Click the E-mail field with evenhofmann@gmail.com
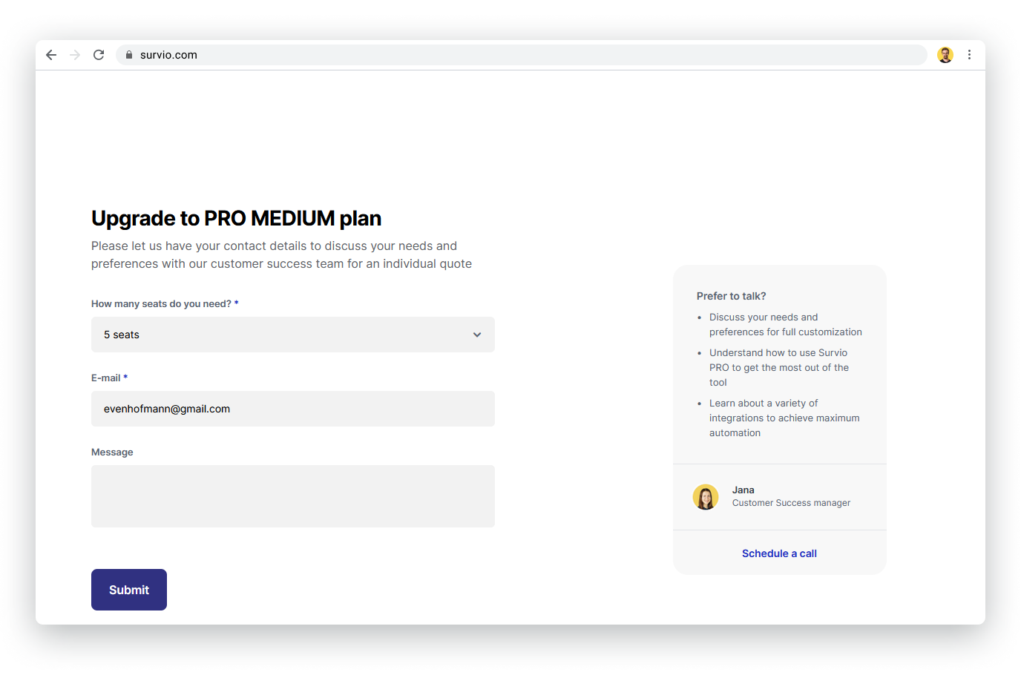 click(x=293, y=409)
